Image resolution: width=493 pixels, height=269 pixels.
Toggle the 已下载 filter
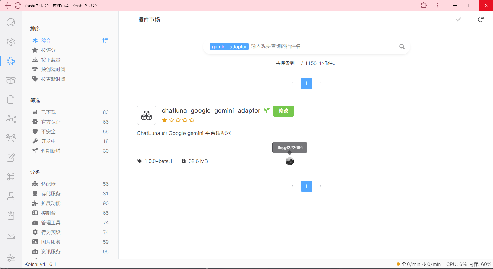48,112
